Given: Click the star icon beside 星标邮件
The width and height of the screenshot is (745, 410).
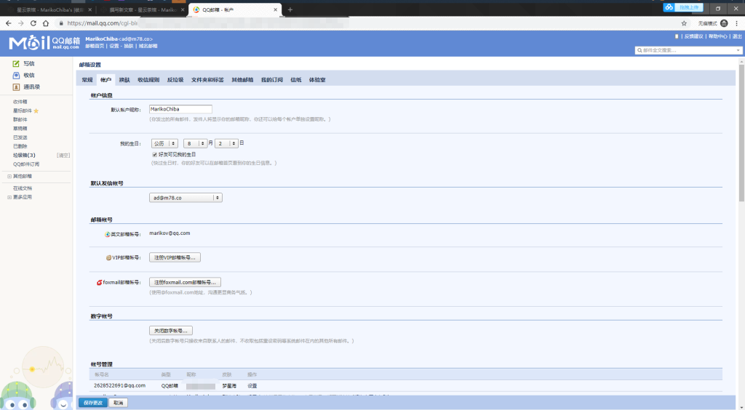Looking at the screenshot, I should [x=36, y=110].
